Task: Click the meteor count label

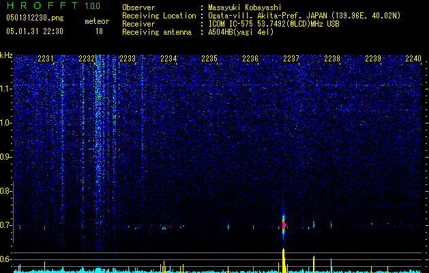Action: click(x=97, y=21)
